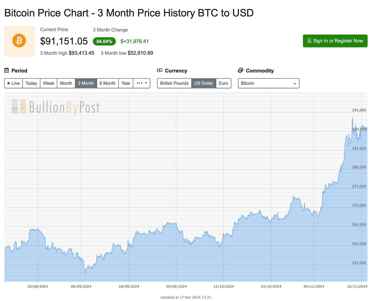Click the 54.04% change badge
Viewport: 373px width, 301px height.
tap(104, 41)
